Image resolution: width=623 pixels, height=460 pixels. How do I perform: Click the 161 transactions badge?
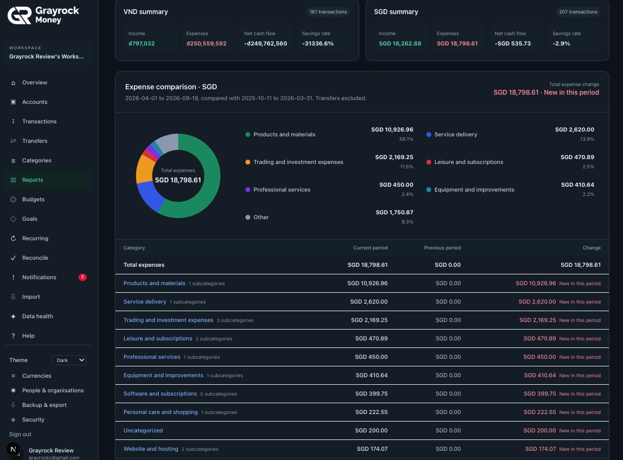click(328, 12)
